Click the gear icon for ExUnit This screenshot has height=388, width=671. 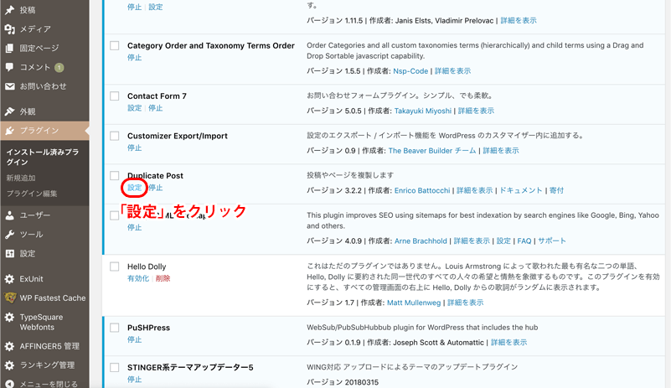[x=9, y=279]
